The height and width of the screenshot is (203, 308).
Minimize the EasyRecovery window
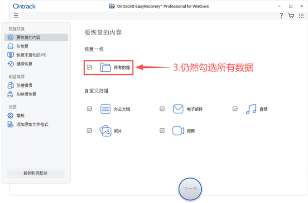[x=279, y=6]
